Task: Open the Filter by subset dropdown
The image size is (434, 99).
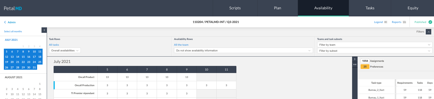Action: 375,51
